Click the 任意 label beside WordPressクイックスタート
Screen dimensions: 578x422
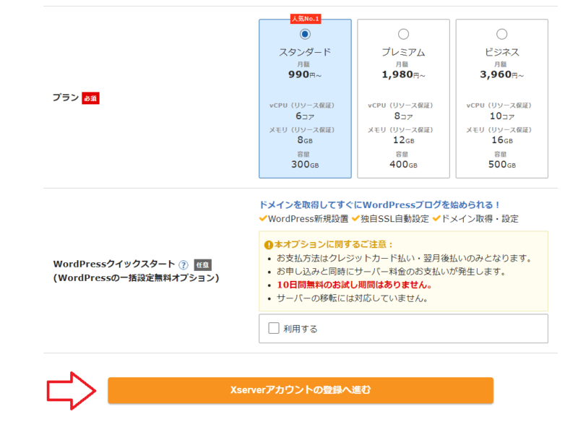(203, 264)
